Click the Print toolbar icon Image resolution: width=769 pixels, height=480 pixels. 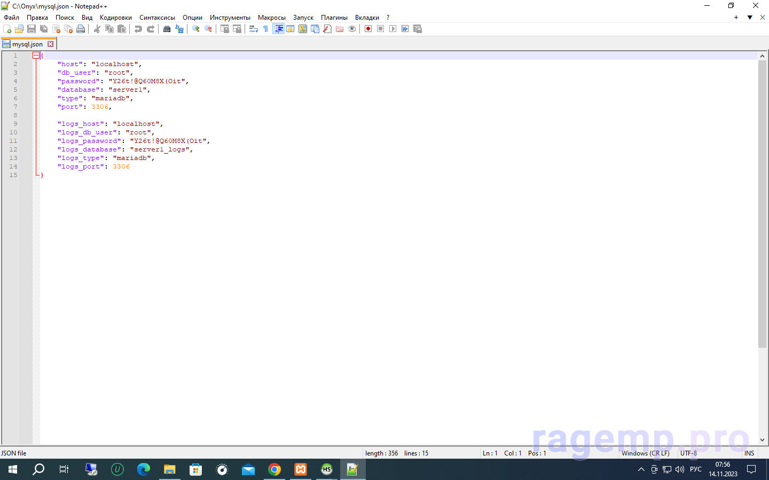coord(81,29)
